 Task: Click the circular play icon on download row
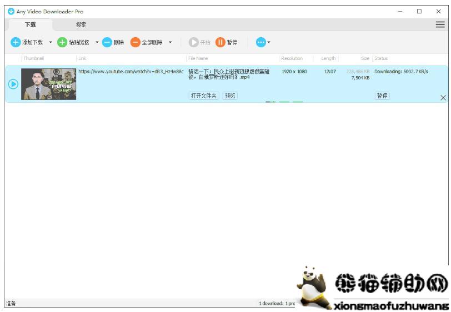click(13, 84)
